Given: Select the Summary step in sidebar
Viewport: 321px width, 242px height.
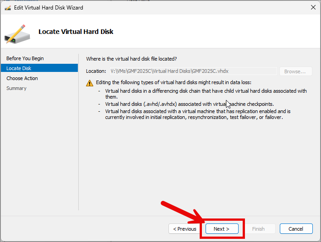Looking at the screenshot, I should pyautogui.click(x=16, y=88).
